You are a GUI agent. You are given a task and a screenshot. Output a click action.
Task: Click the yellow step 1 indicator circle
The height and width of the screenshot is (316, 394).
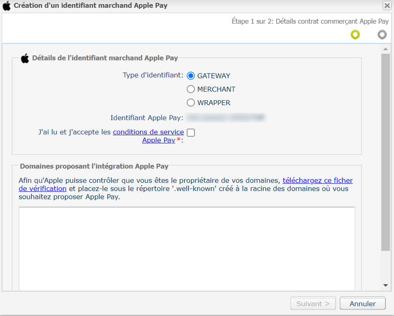pyautogui.click(x=355, y=35)
